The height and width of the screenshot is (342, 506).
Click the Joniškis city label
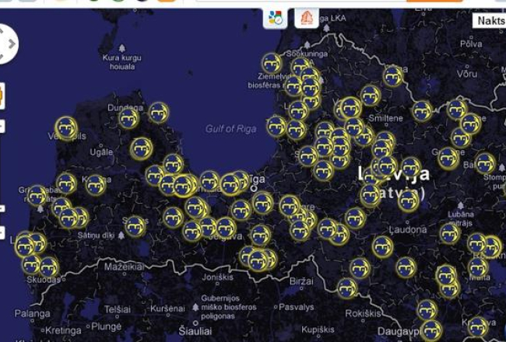(217, 277)
